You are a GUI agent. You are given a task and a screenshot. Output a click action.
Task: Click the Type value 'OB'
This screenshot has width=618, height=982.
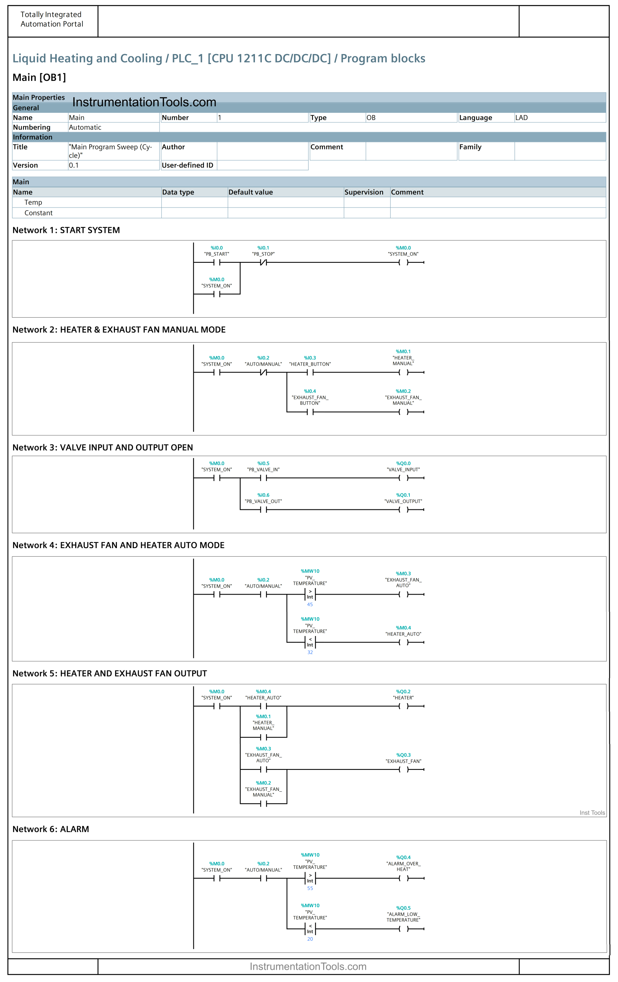point(411,117)
